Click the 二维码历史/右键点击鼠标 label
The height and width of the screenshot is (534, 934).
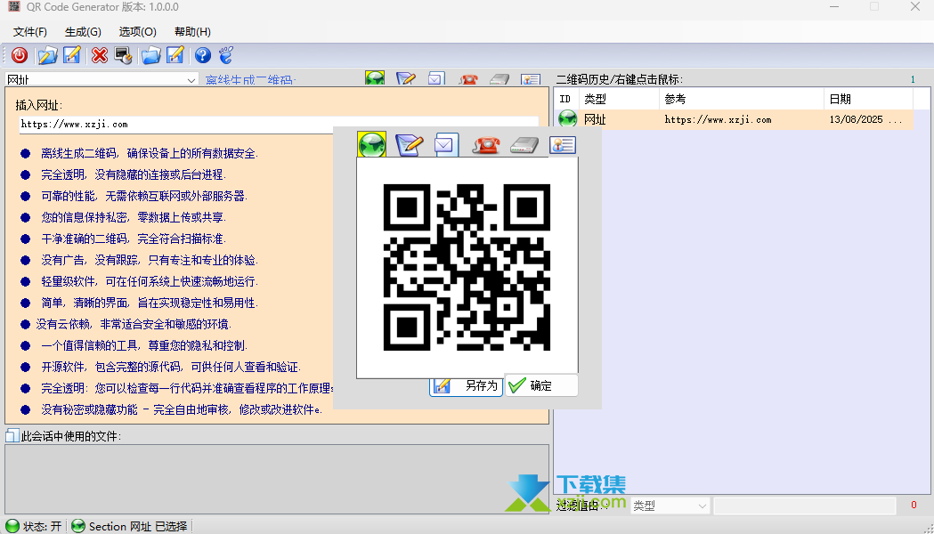tap(620, 79)
